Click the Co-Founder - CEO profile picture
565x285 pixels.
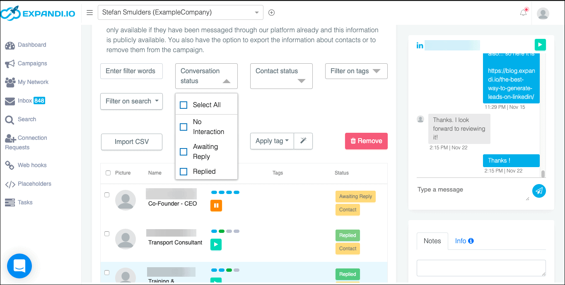coord(126,200)
